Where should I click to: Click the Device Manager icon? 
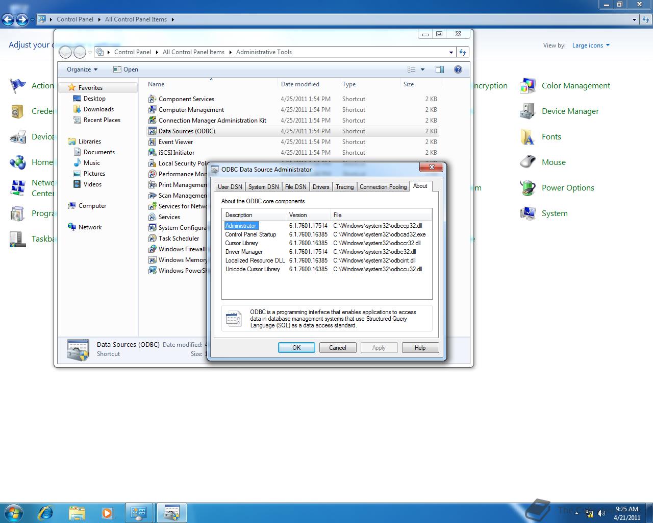[x=528, y=111]
